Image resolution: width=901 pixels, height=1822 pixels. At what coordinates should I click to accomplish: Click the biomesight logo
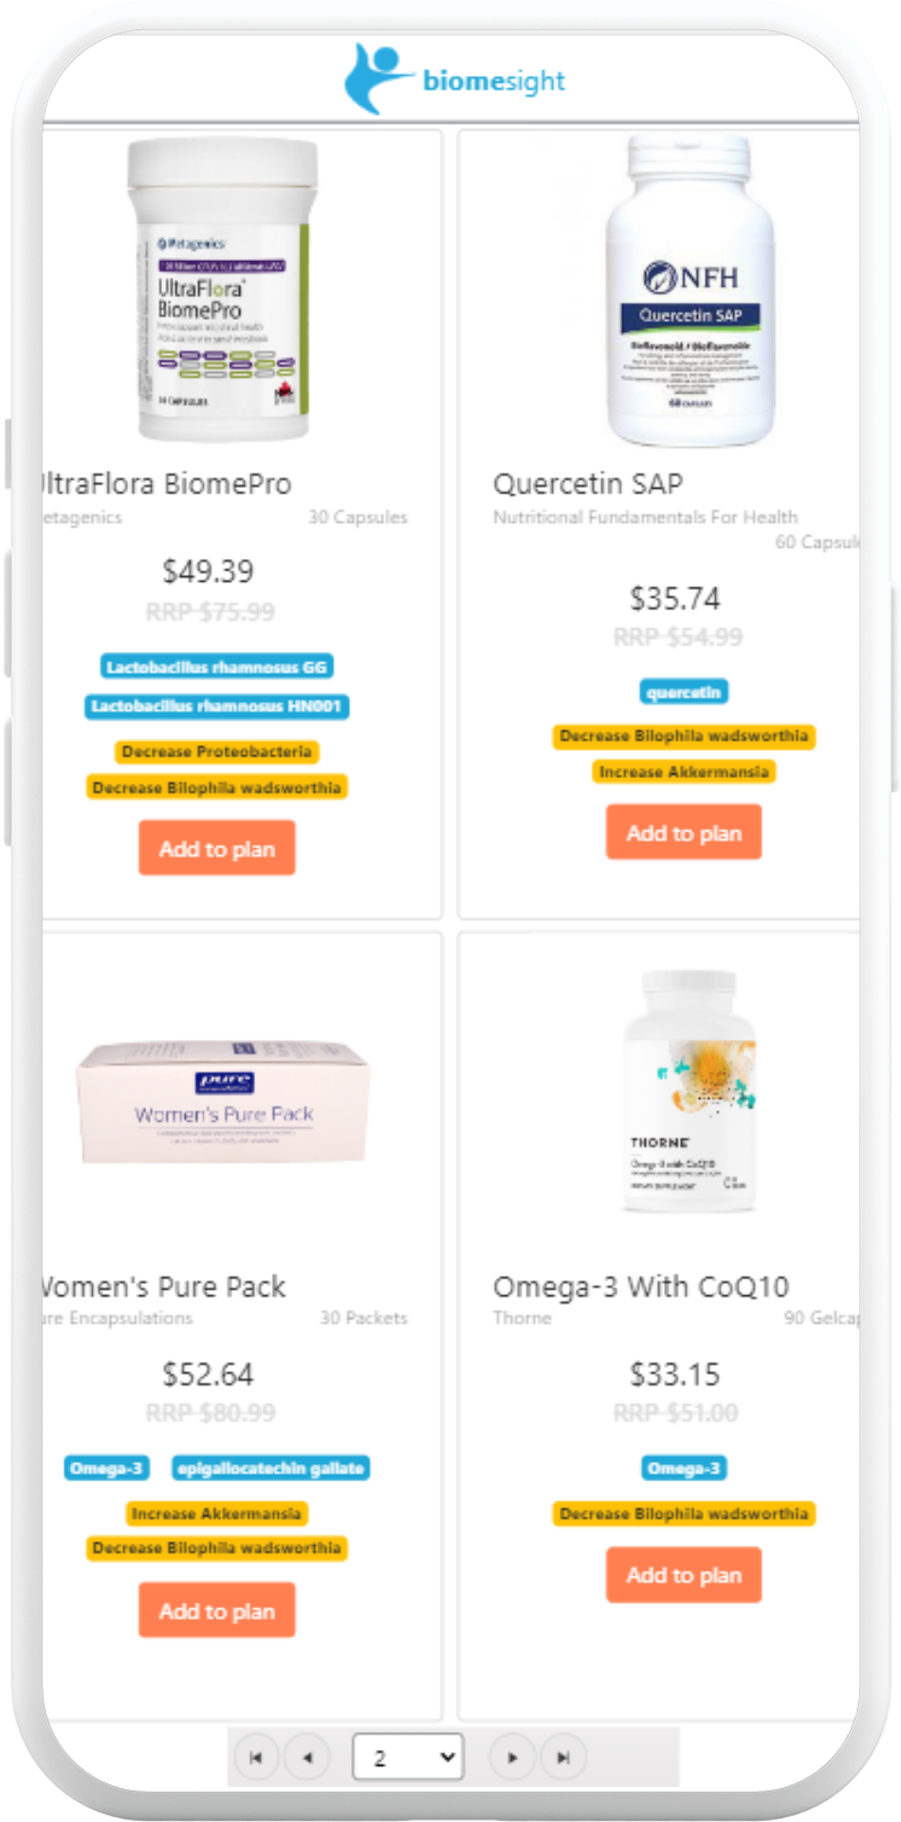pyautogui.click(x=454, y=80)
